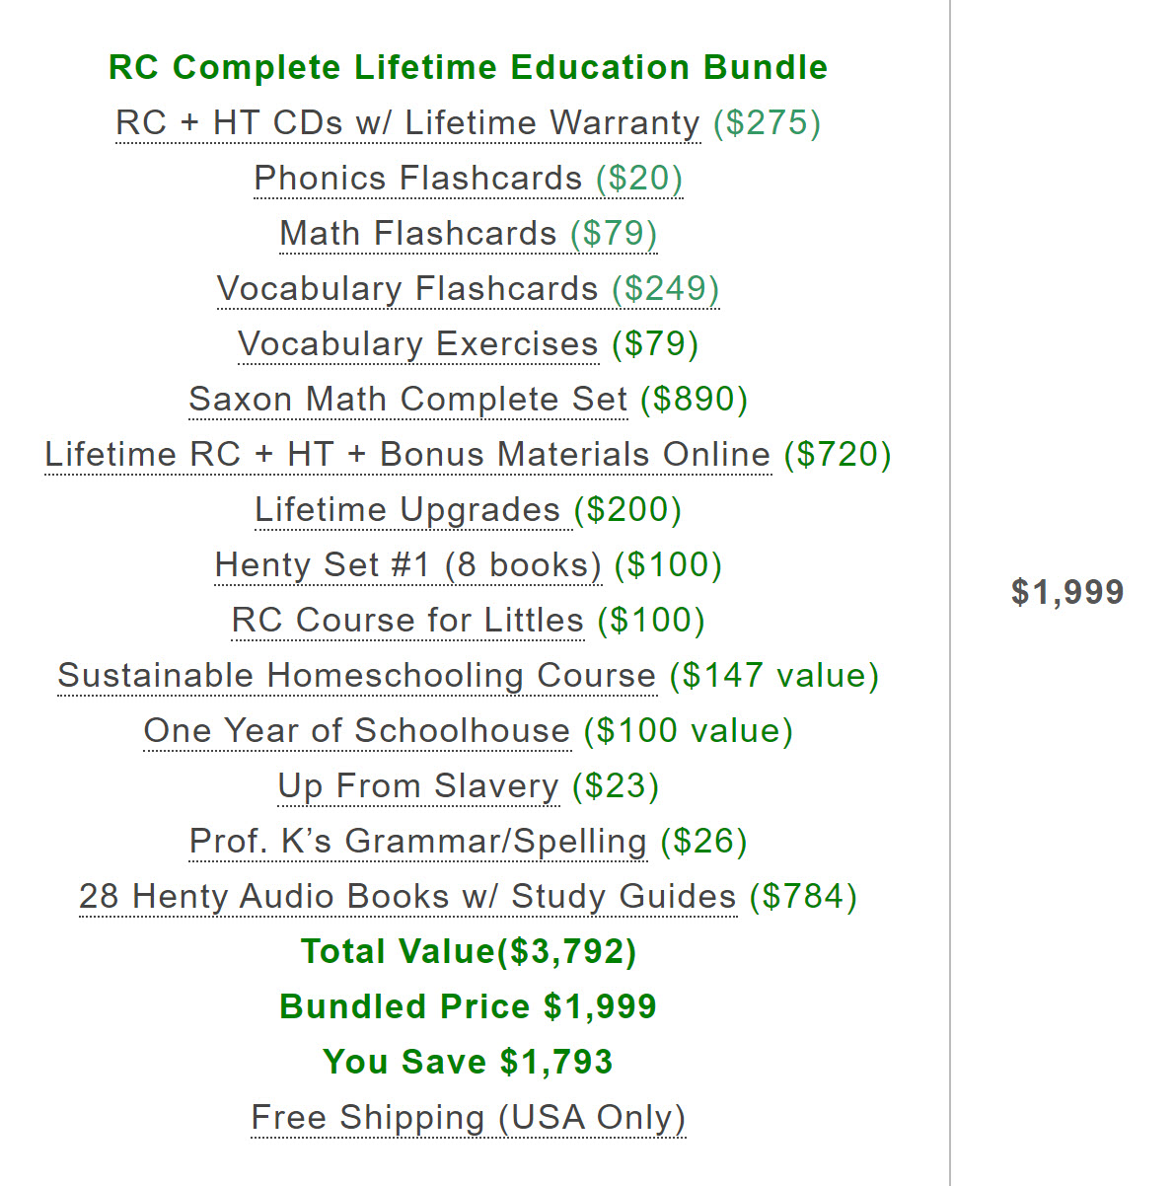Open Lifetime RC + HT + Bonus Materials Online
The height and width of the screenshot is (1186, 1174).
click(x=407, y=454)
